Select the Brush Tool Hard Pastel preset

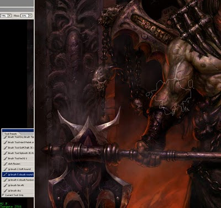[18, 142]
